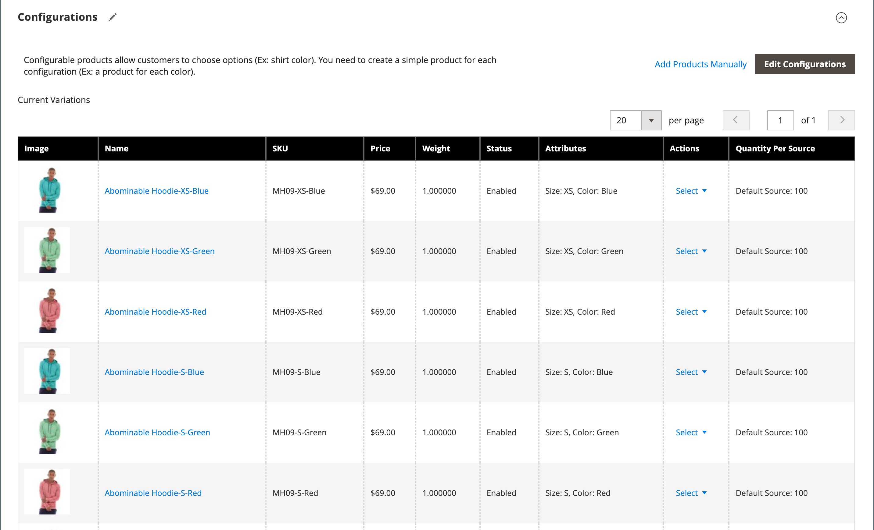Image resolution: width=874 pixels, height=530 pixels.
Task: Click previous page navigation arrow
Action: pos(737,120)
